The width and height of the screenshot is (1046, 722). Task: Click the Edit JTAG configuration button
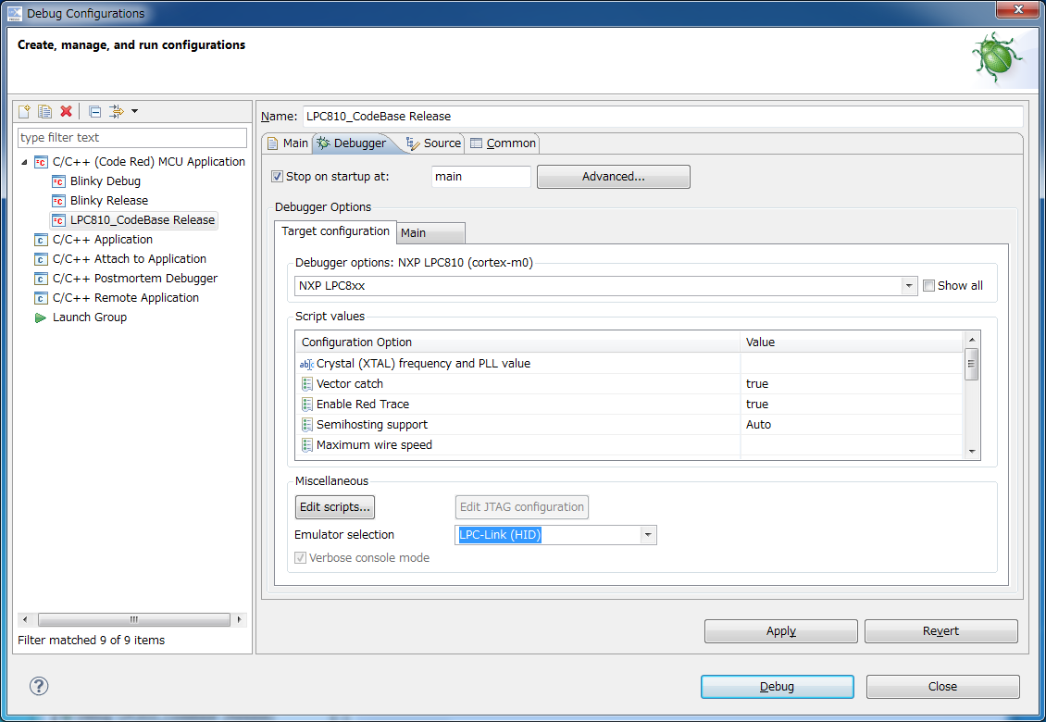[x=522, y=507]
